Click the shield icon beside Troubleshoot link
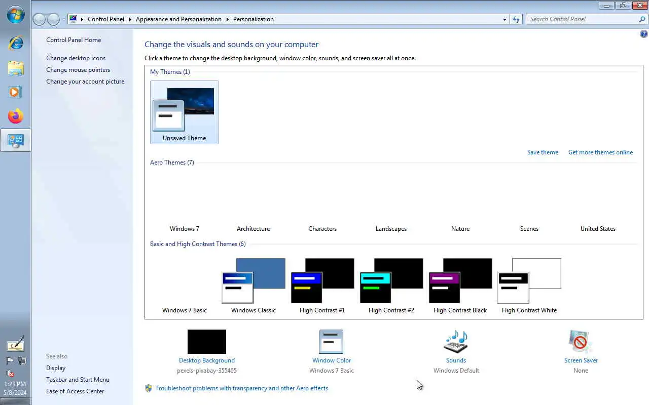This screenshot has height=405, width=649. [x=149, y=388]
